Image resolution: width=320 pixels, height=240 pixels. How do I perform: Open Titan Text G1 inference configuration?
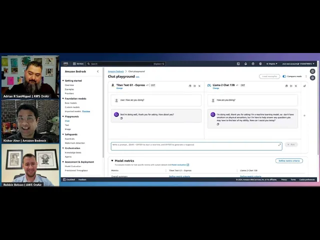[194, 86]
